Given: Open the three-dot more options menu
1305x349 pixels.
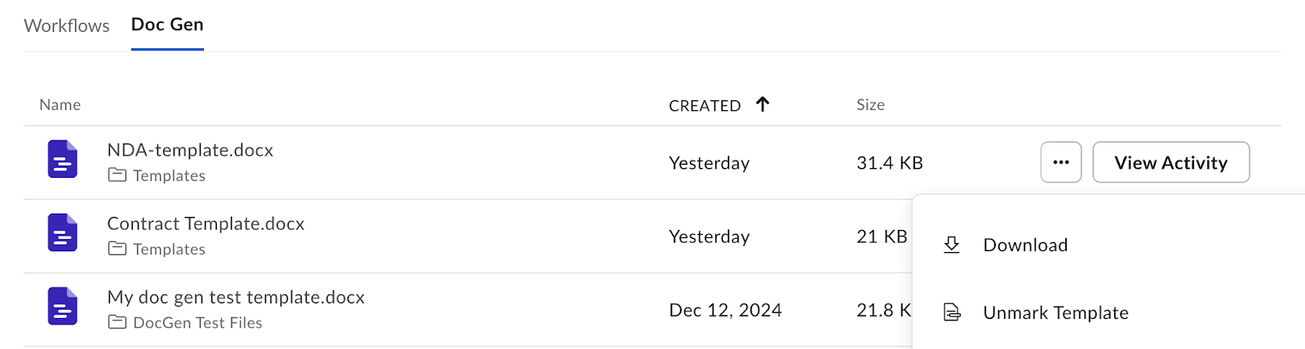Looking at the screenshot, I should [1061, 162].
